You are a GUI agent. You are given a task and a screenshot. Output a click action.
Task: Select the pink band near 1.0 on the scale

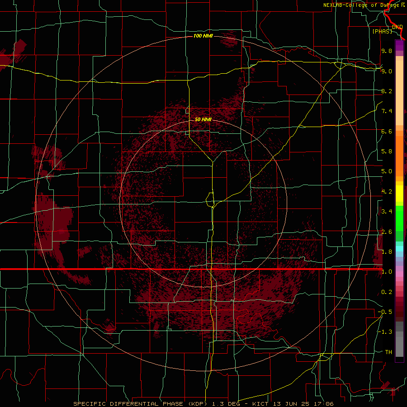[x=399, y=274]
